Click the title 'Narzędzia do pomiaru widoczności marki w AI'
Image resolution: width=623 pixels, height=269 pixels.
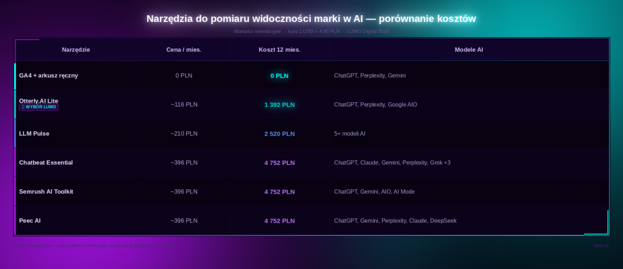(256, 19)
